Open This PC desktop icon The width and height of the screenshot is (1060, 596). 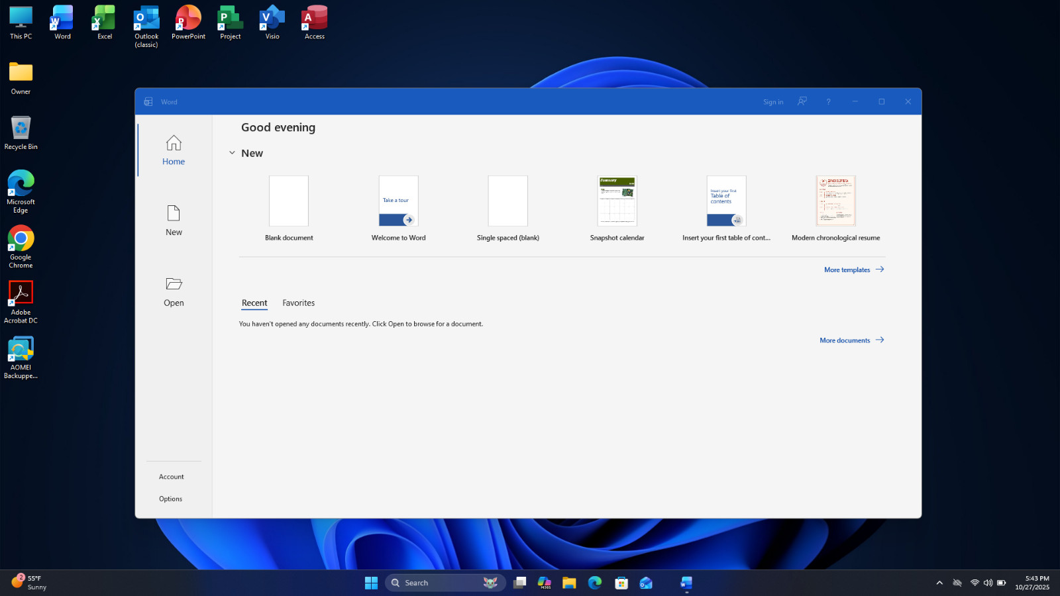[21, 23]
